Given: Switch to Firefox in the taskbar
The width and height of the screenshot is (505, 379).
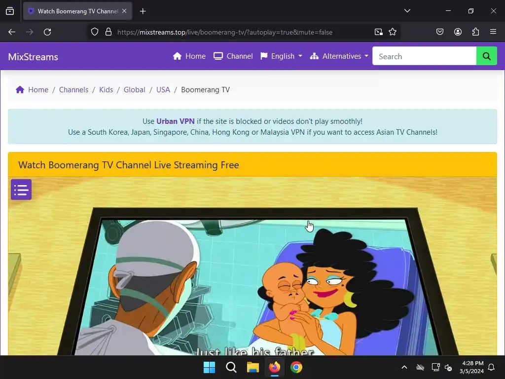Looking at the screenshot, I should (x=274, y=367).
